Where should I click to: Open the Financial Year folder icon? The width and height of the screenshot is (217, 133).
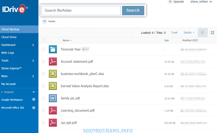[53, 50]
